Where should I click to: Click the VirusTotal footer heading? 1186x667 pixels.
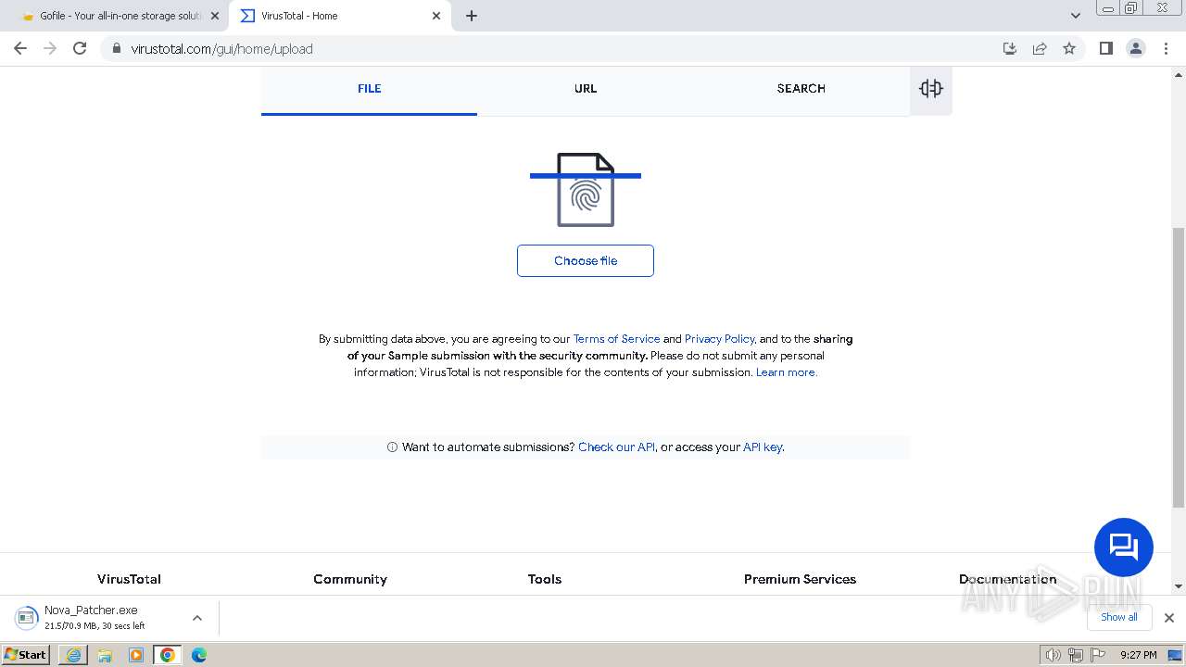tap(129, 579)
